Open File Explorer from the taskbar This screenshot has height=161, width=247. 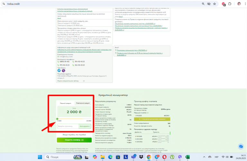[103, 157]
